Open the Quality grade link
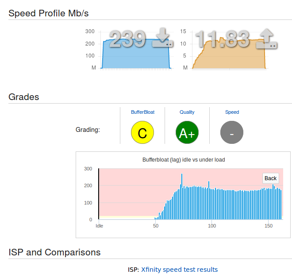 coord(187,112)
